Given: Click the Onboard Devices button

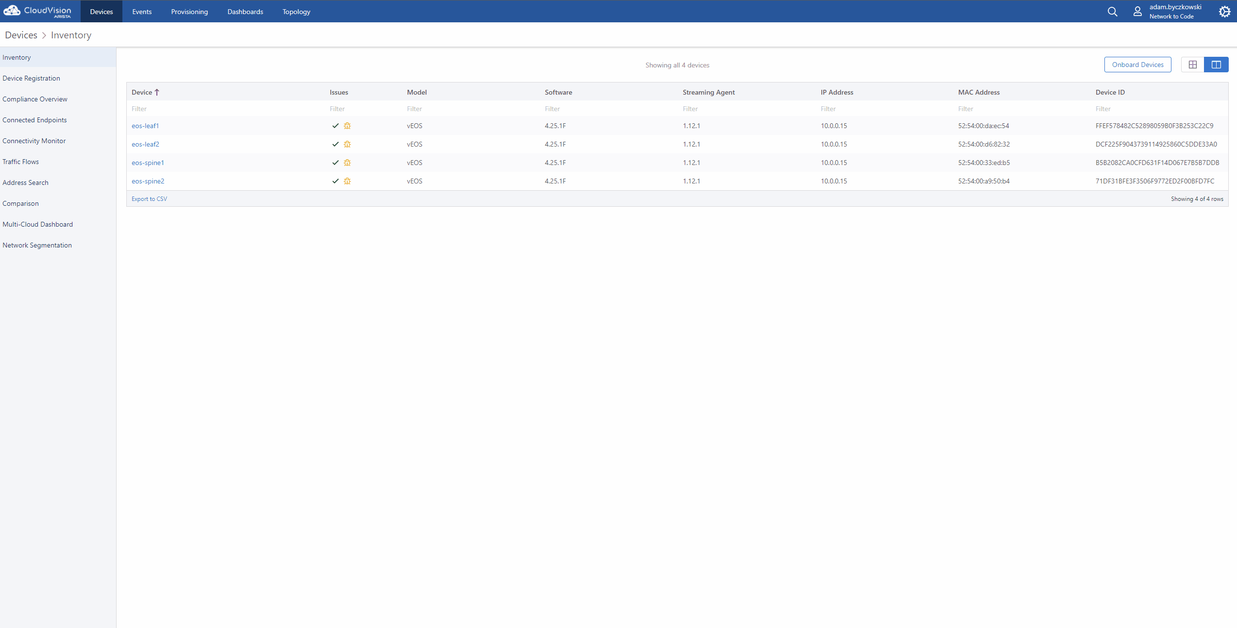Looking at the screenshot, I should 1137,65.
